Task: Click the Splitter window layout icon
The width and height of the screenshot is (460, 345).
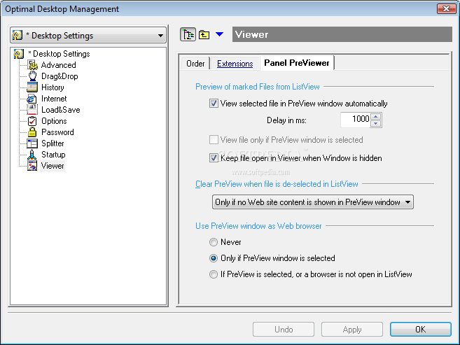Action: click(x=32, y=143)
